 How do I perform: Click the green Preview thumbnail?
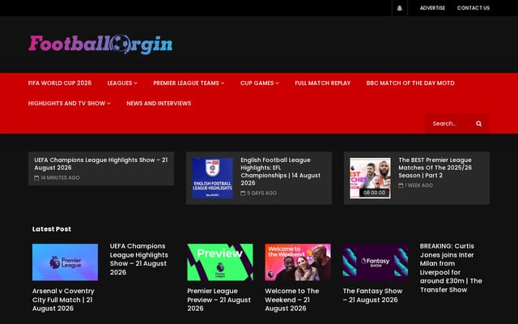220,262
